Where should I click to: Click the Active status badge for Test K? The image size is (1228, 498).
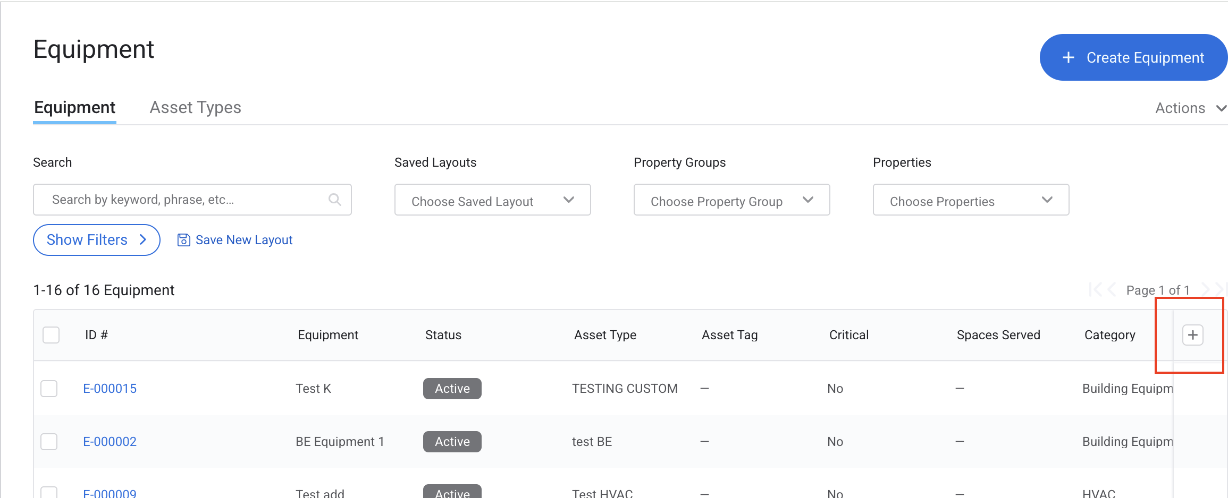coord(452,389)
